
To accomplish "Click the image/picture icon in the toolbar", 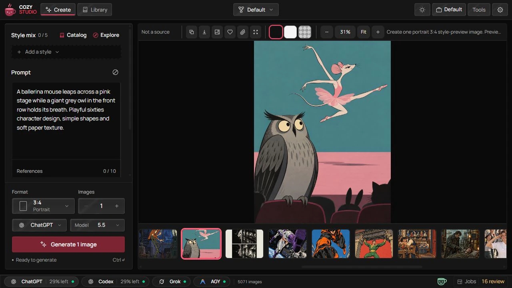I will pos(217,32).
